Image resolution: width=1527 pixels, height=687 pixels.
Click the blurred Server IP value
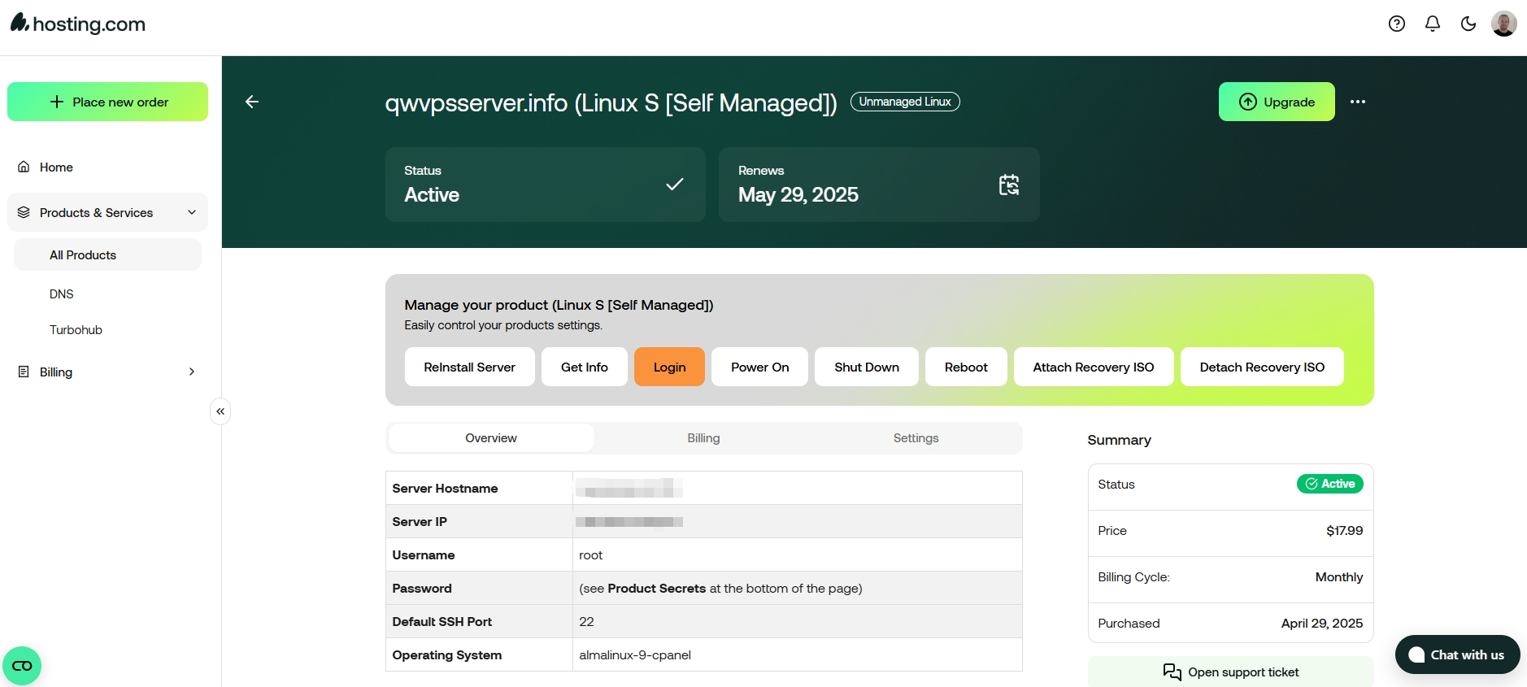(629, 521)
